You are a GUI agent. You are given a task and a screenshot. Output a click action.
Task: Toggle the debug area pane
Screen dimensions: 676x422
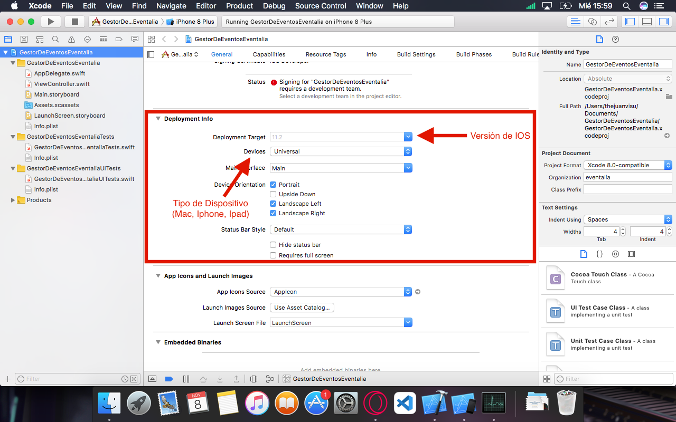pos(647,22)
